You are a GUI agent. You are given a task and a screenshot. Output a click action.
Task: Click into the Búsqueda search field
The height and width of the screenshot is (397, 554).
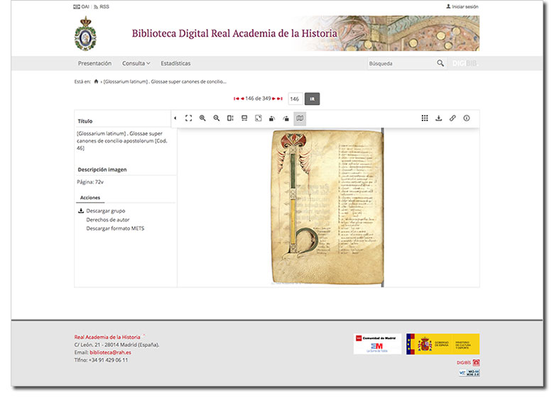pos(401,64)
